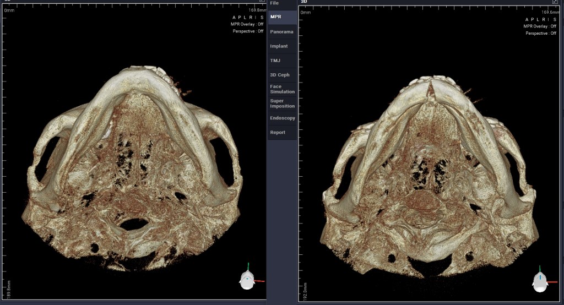Maximize the right 3D view panel

(555, 2)
